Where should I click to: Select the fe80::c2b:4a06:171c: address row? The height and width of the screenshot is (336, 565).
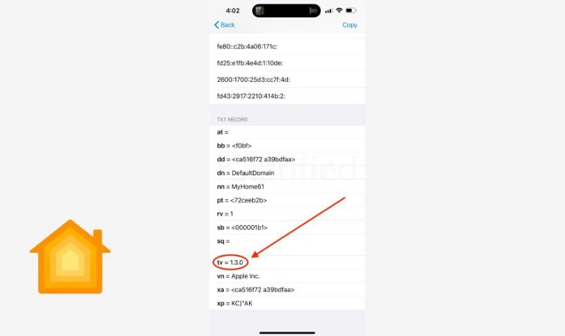pyautogui.click(x=287, y=47)
